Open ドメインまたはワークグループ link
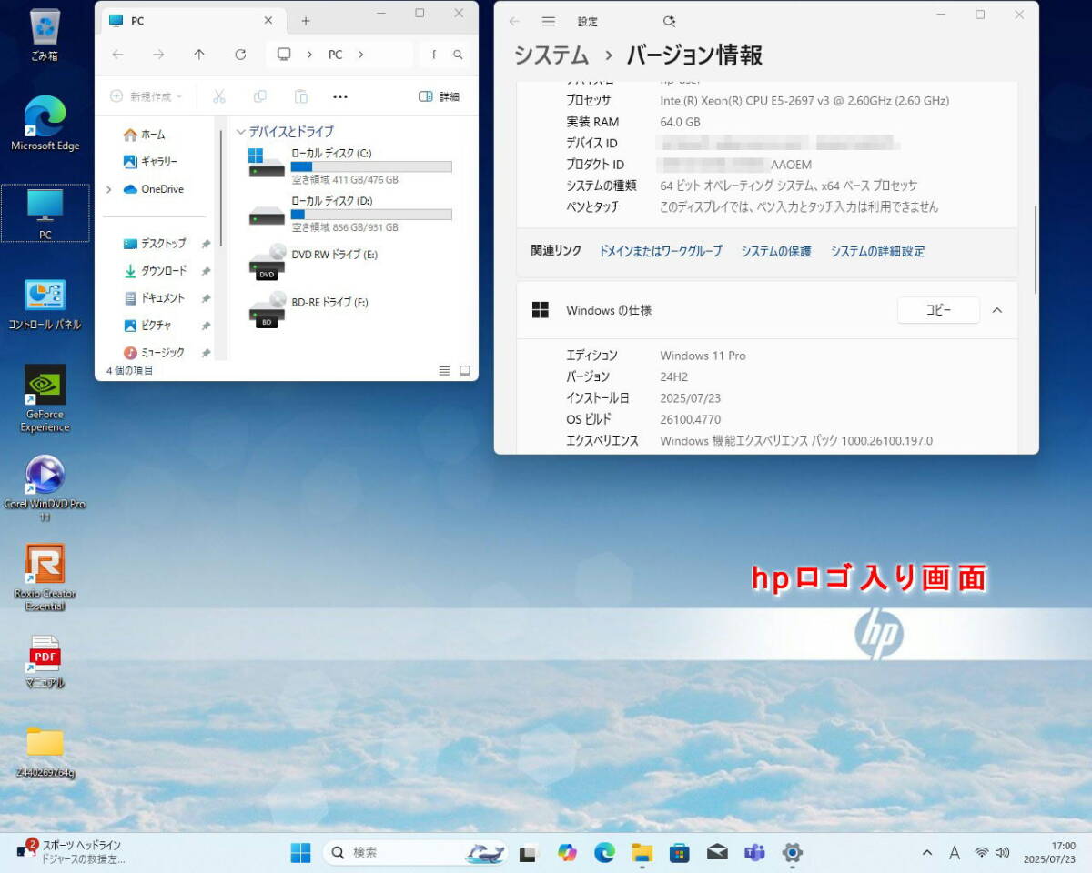This screenshot has height=873, width=1092. coord(661,251)
